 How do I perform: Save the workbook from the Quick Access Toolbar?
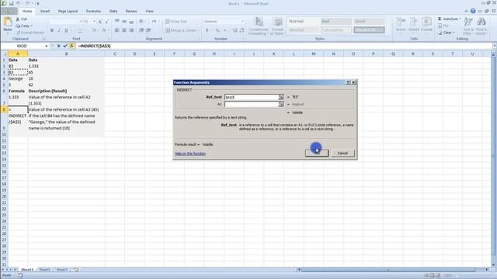click(x=11, y=3)
